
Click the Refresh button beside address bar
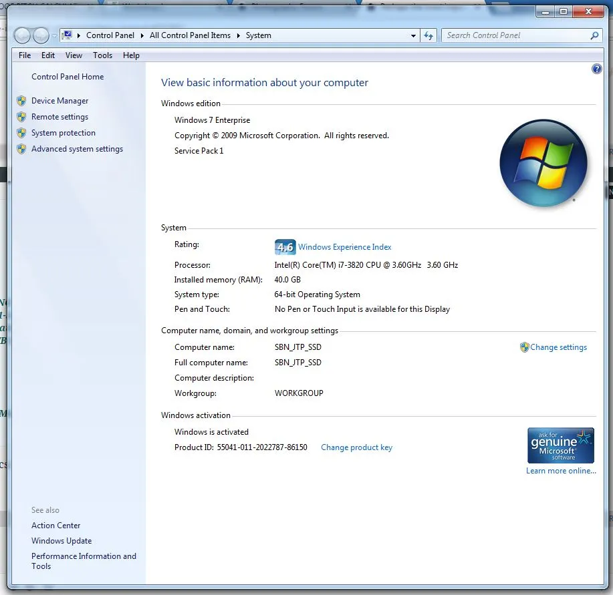tap(428, 36)
